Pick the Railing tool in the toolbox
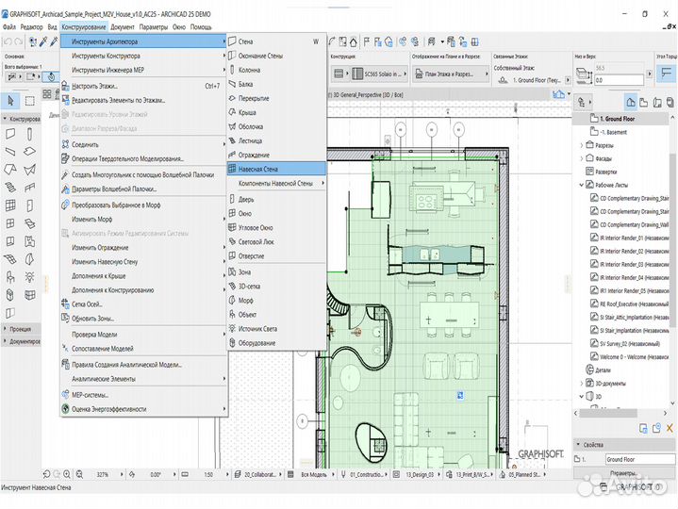Screen dimensions: 678x509 click(30, 188)
